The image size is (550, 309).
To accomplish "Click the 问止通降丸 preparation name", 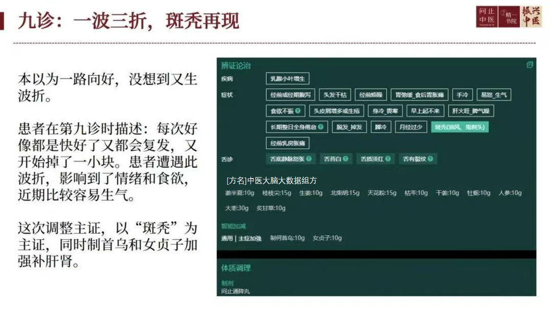I will (236, 292).
